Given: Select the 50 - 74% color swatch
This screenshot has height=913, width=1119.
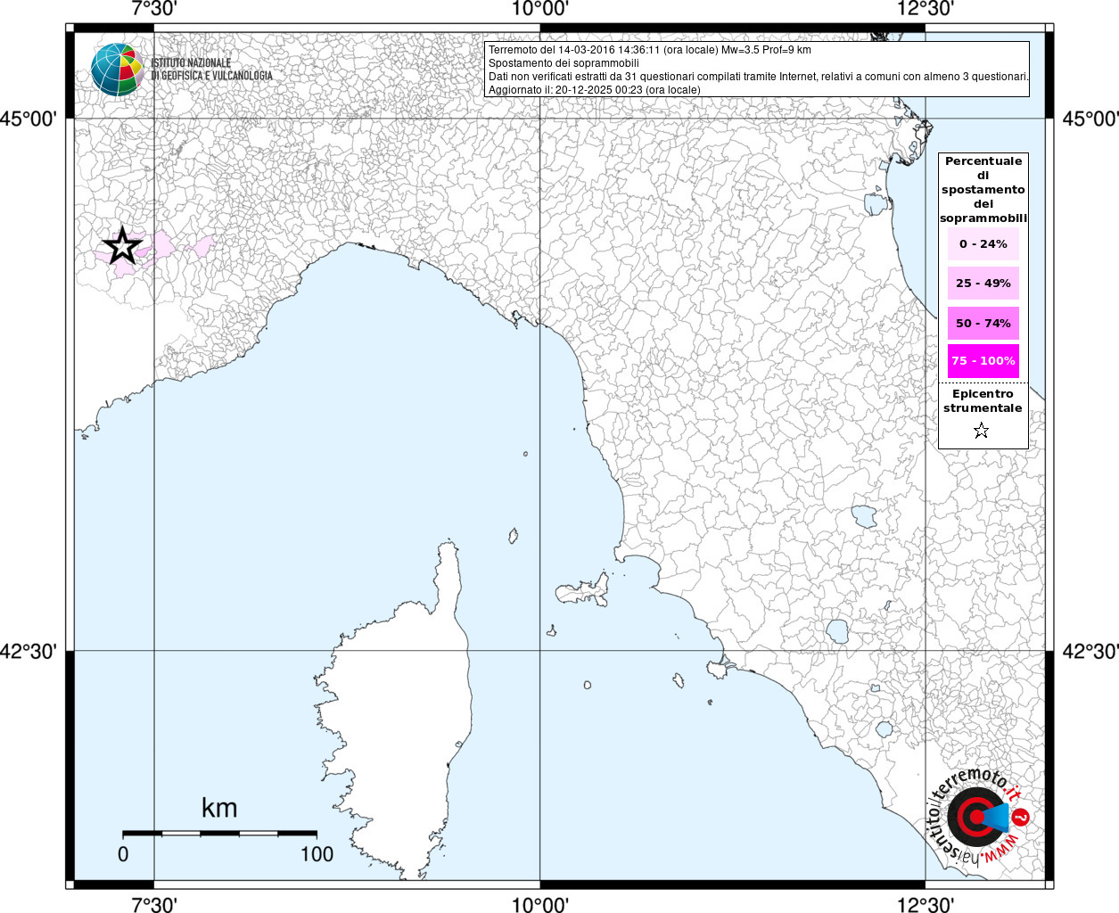Looking at the screenshot, I should 983,323.
